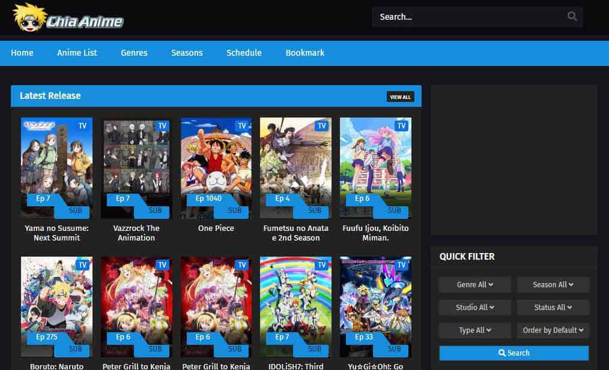Screen dimensions: 609x370
Task: Click the TV badge on Boruto poster
Action: [x=83, y=265]
